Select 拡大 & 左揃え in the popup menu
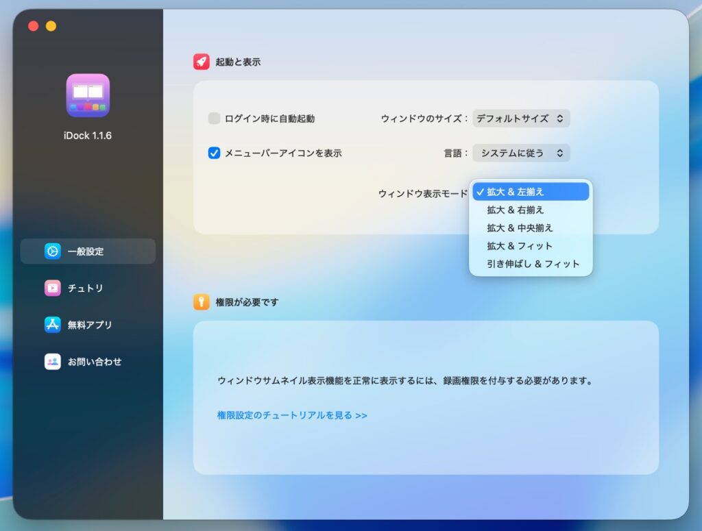The height and width of the screenshot is (531, 702). [530, 192]
